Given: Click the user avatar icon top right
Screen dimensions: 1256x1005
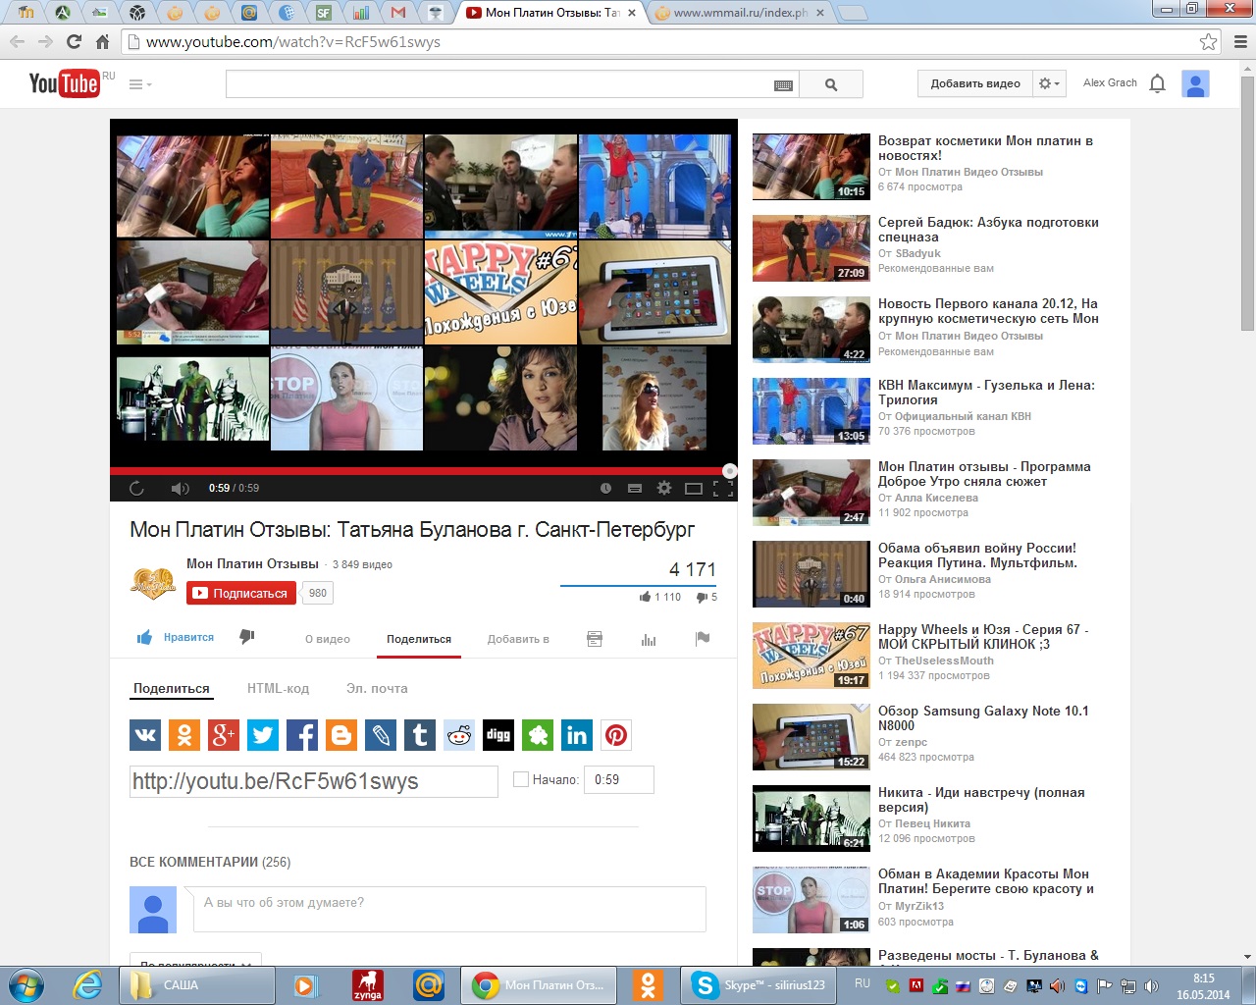Looking at the screenshot, I should point(1195,83).
